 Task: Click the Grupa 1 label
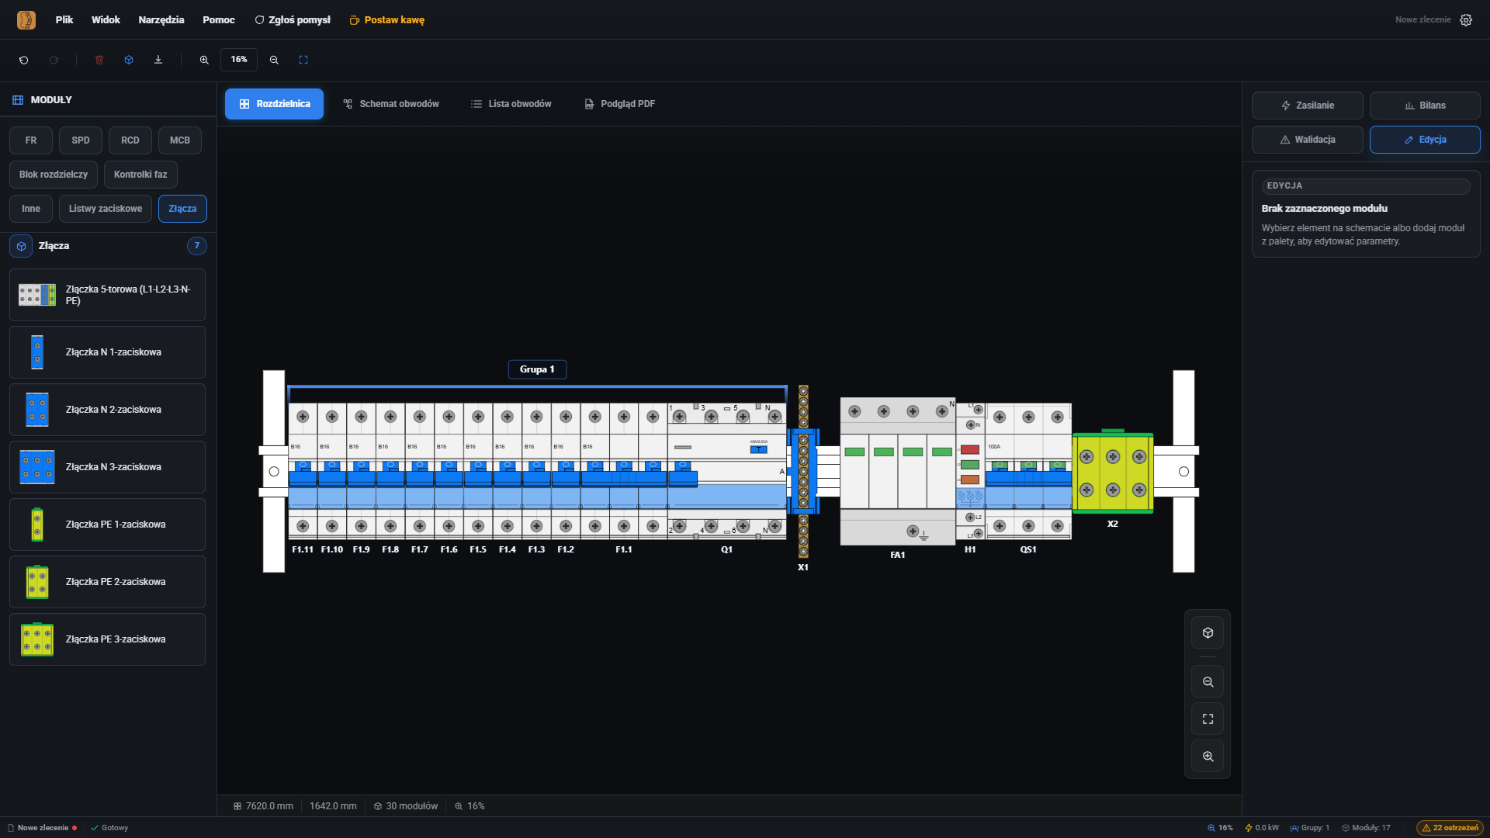click(x=537, y=369)
